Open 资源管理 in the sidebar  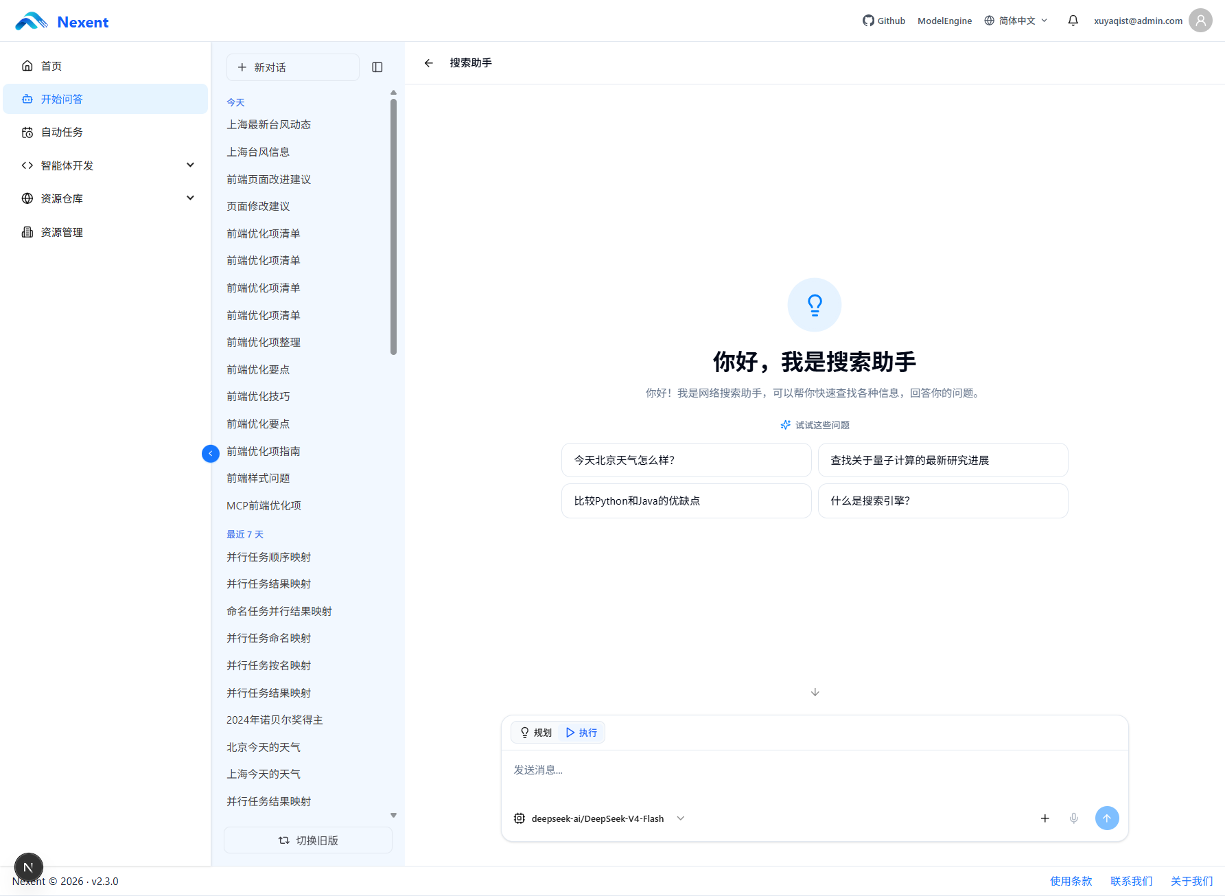tap(106, 232)
